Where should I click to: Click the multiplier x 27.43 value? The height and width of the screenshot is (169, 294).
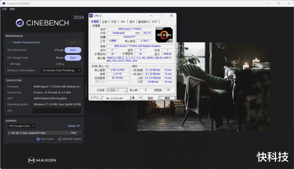click(118, 74)
